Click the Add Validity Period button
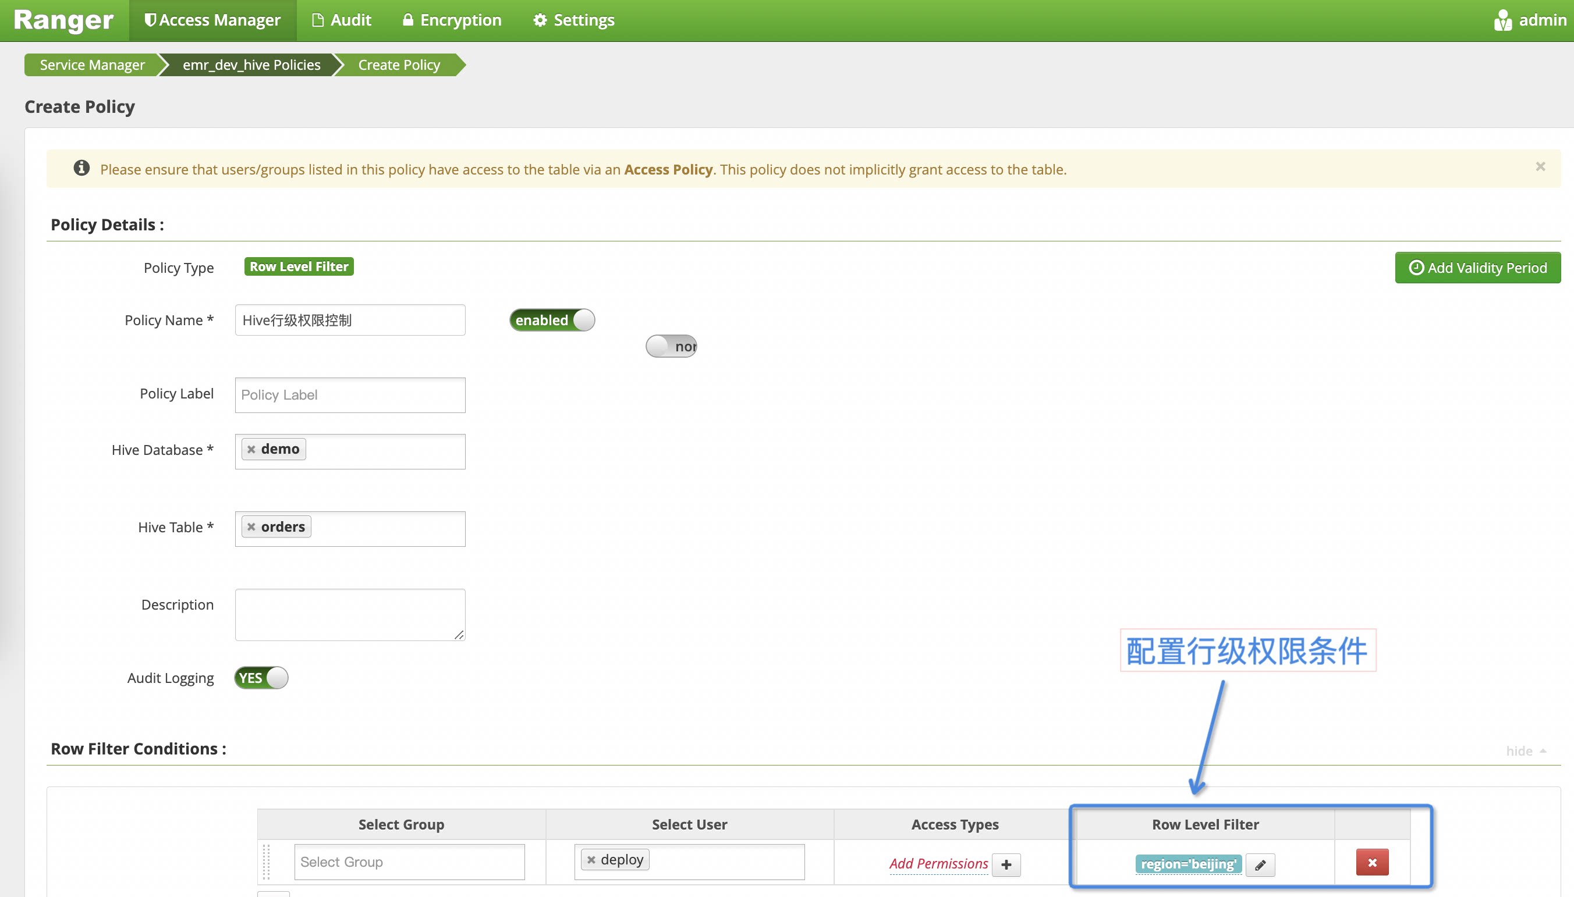1574x897 pixels. [x=1477, y=268]
